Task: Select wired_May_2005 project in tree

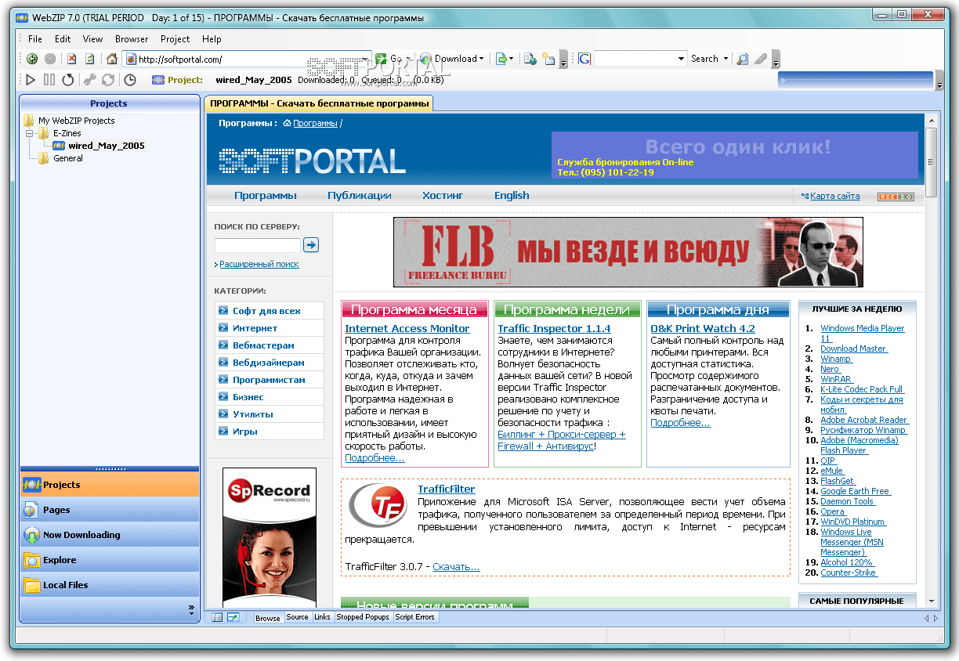Action: coord(107,146)
